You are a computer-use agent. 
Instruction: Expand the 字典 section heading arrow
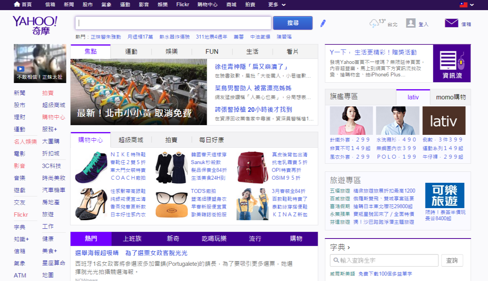click(348, 247)
